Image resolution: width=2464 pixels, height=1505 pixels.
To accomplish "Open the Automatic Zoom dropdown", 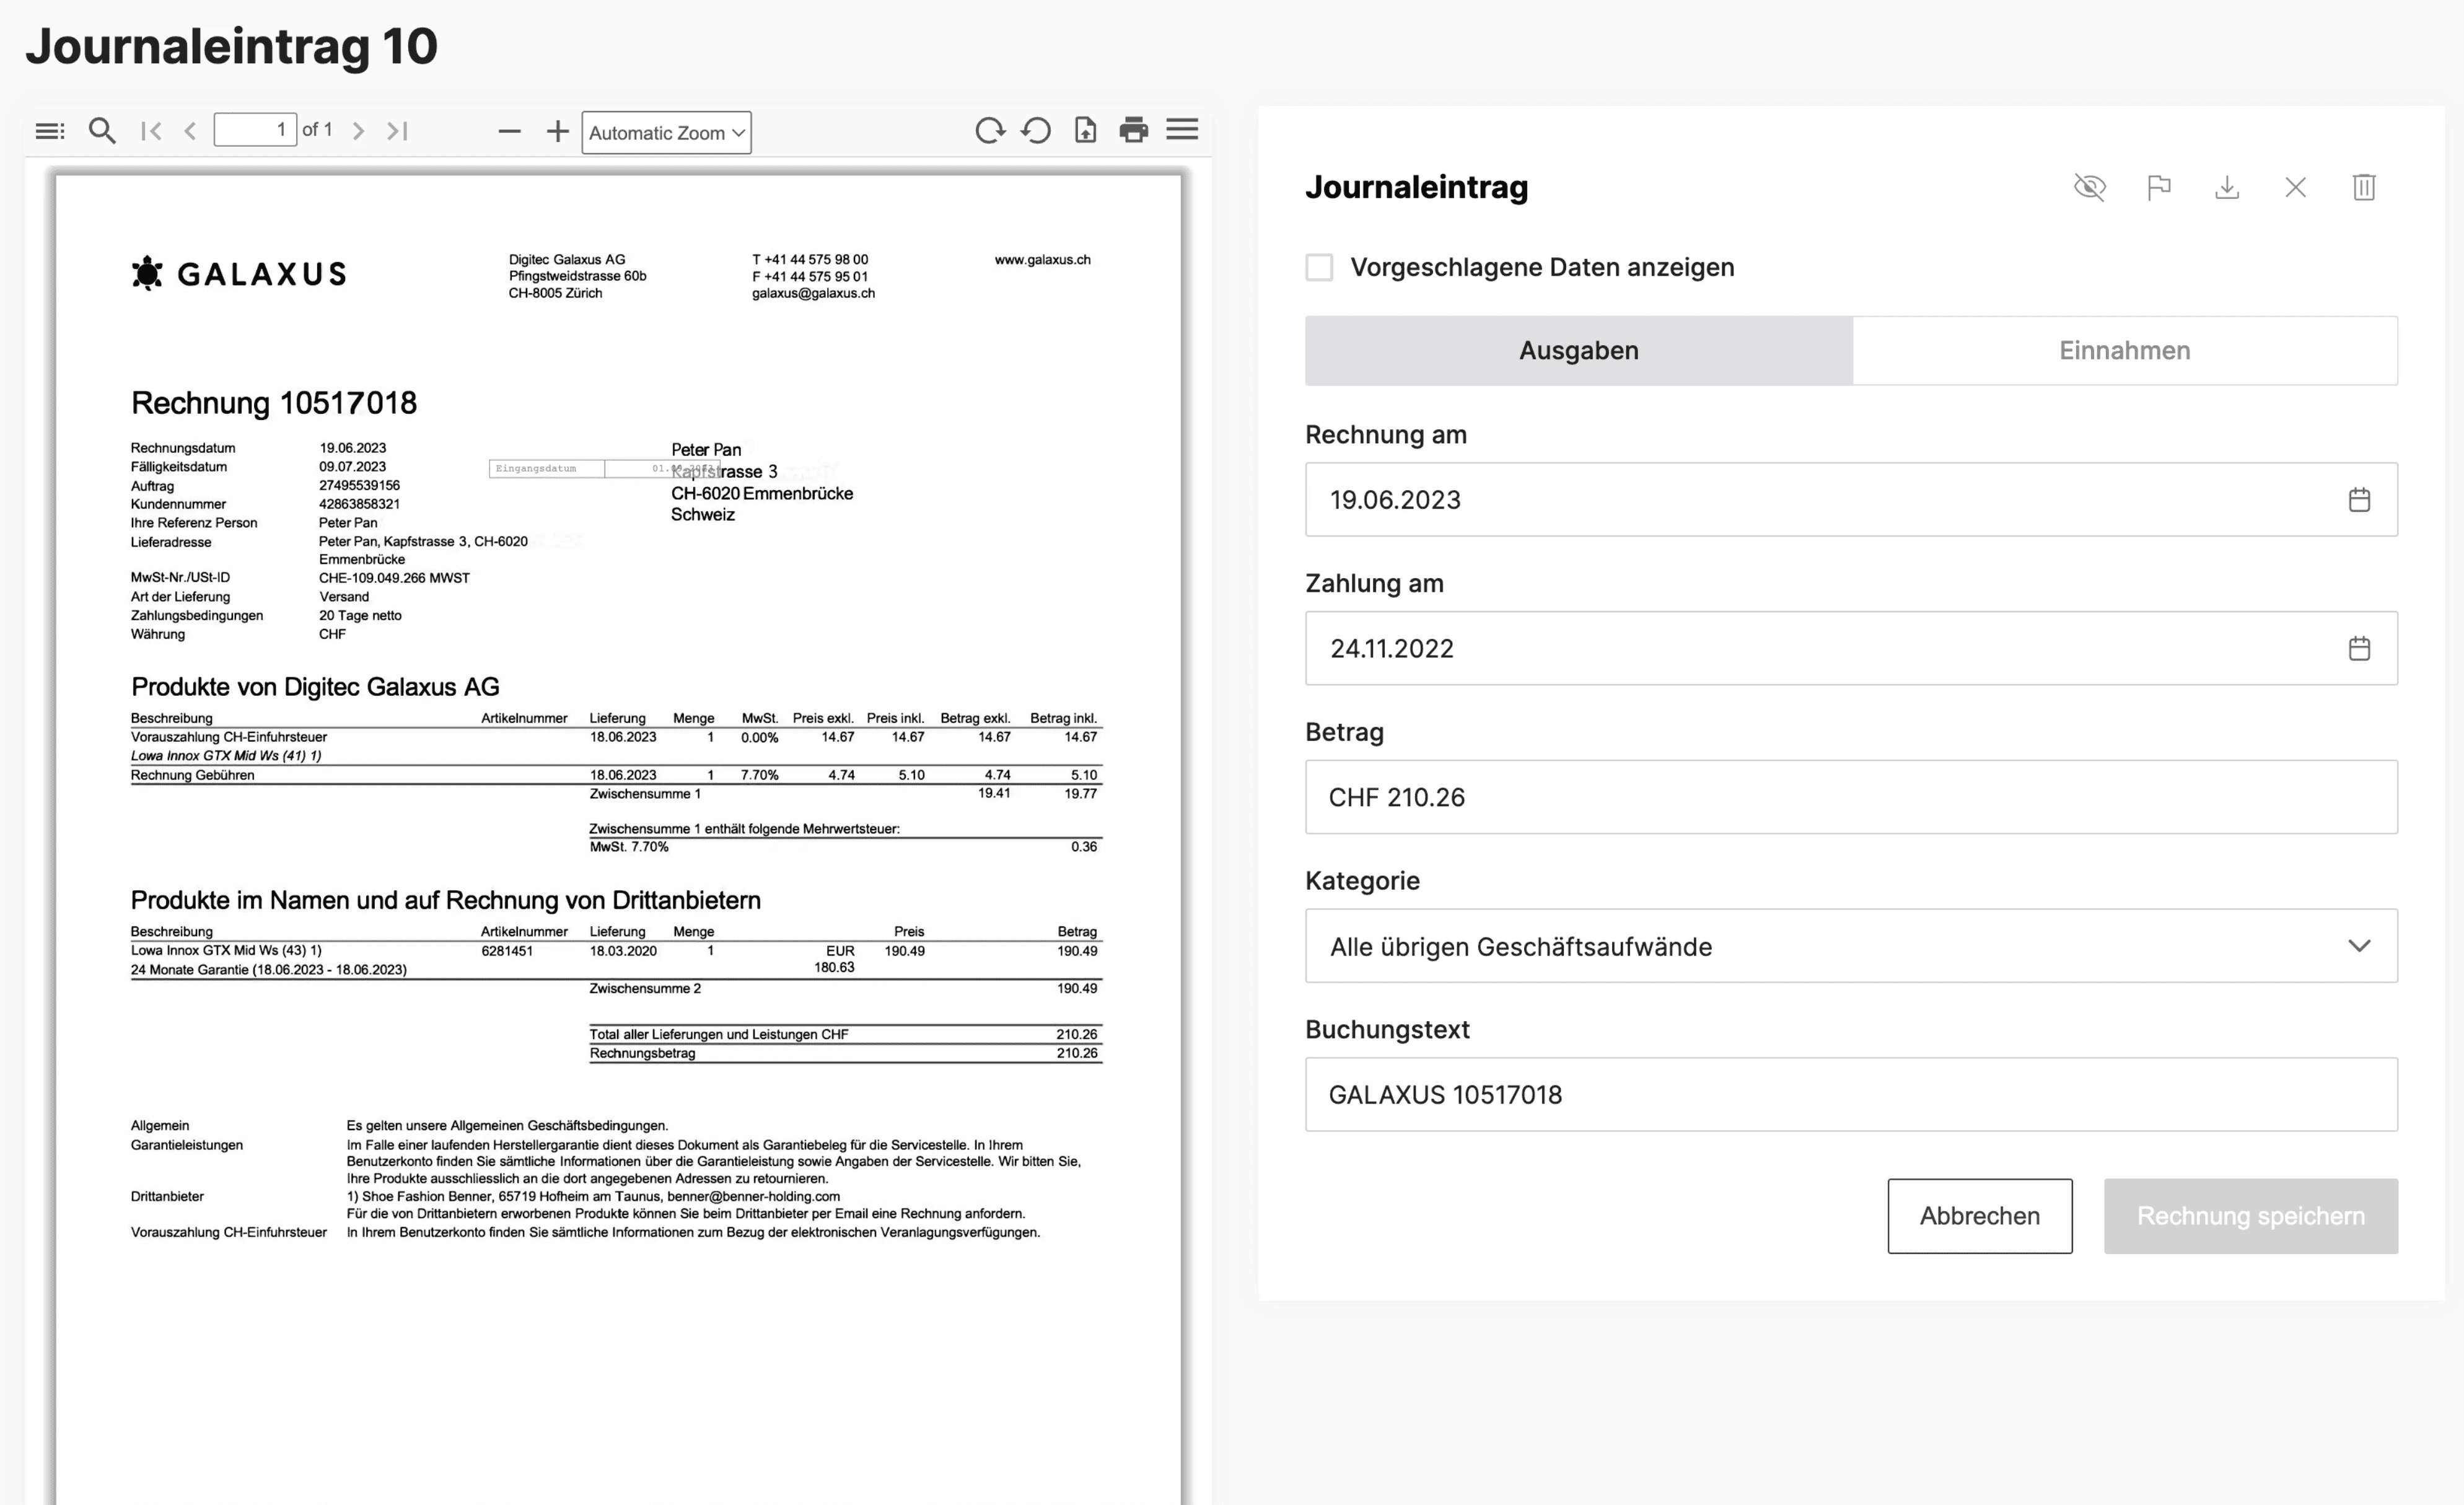I will coord(666,133).
